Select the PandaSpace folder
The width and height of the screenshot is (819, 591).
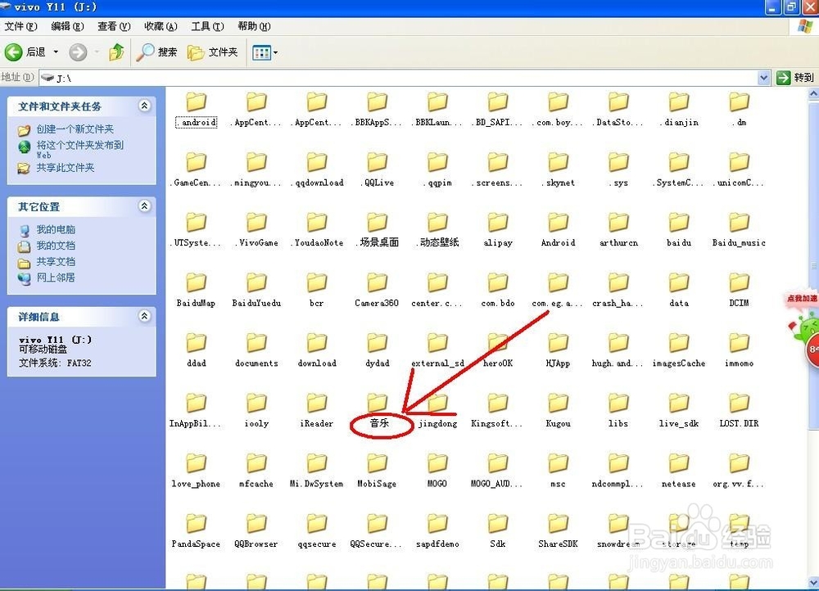coord(197,532)
